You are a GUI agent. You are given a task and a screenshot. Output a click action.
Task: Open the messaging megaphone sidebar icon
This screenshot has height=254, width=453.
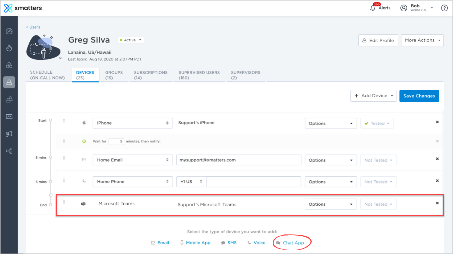pos(9,134)
